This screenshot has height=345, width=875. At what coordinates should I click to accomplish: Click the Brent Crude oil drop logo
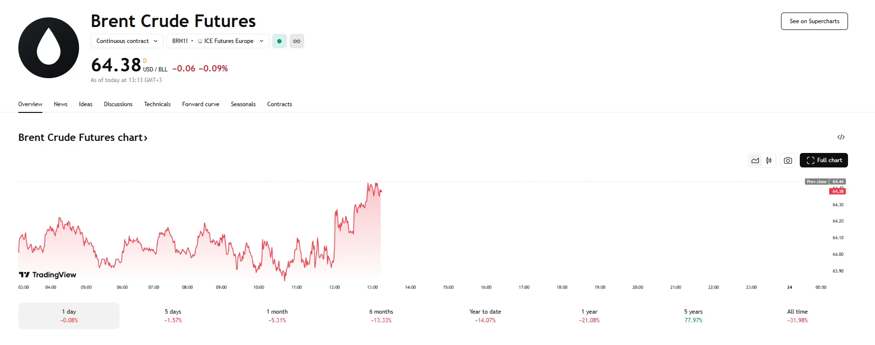coord(49,48)
